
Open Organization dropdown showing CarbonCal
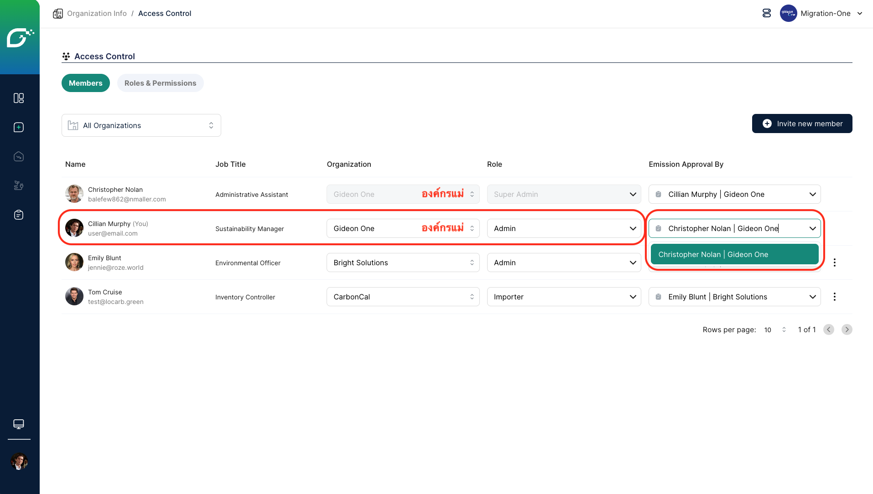pos(403,297)
